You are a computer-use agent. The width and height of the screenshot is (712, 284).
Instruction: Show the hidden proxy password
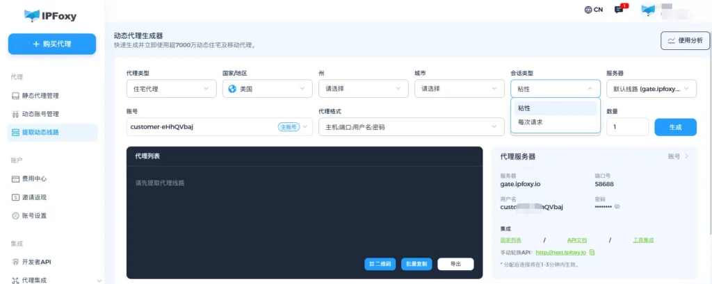[x=617, y=206]
